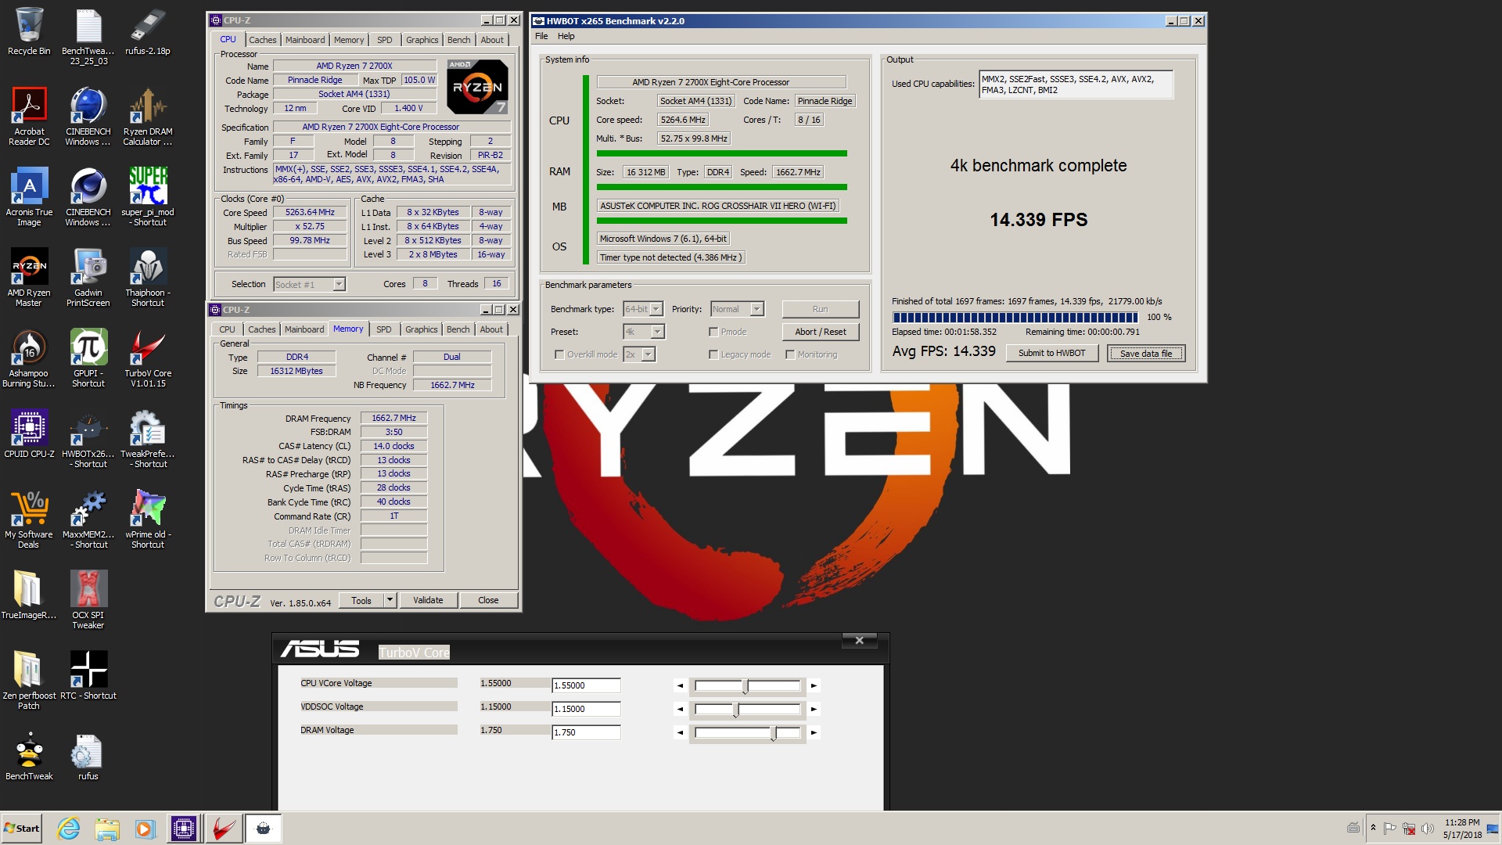Open BenchTweak penguin icon

[29, 757]
